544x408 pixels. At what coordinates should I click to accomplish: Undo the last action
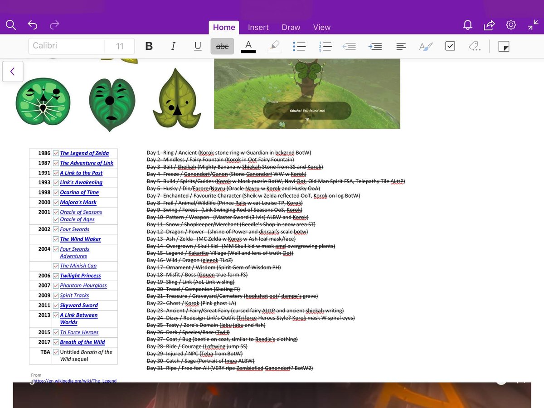(33, 25)
